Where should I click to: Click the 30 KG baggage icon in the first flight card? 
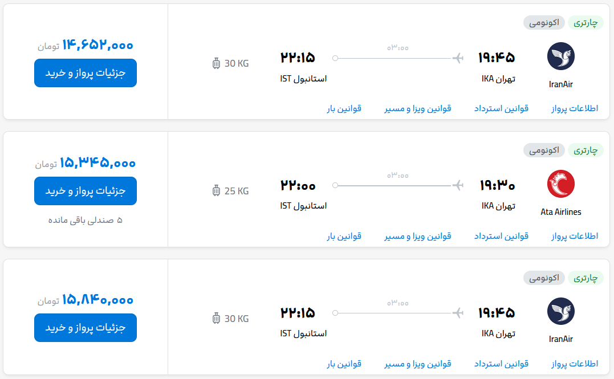click(216, 63)
